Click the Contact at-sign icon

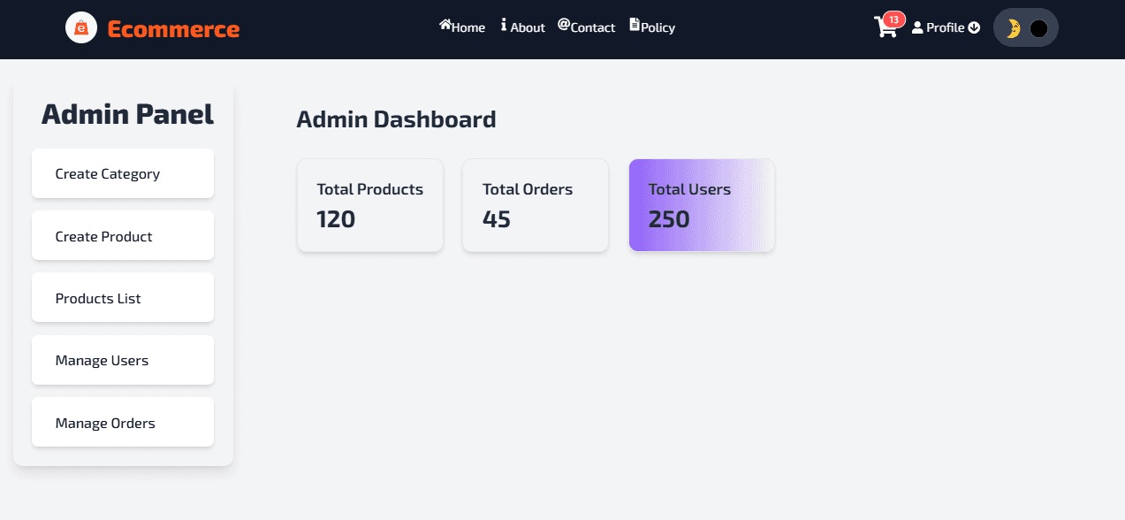click(563, 25)
